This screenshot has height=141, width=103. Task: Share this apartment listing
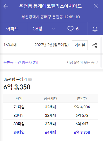pos(95,45)
